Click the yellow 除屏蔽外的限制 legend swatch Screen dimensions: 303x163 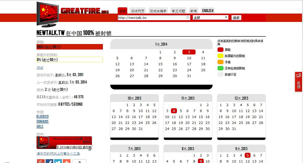[220, 56]
